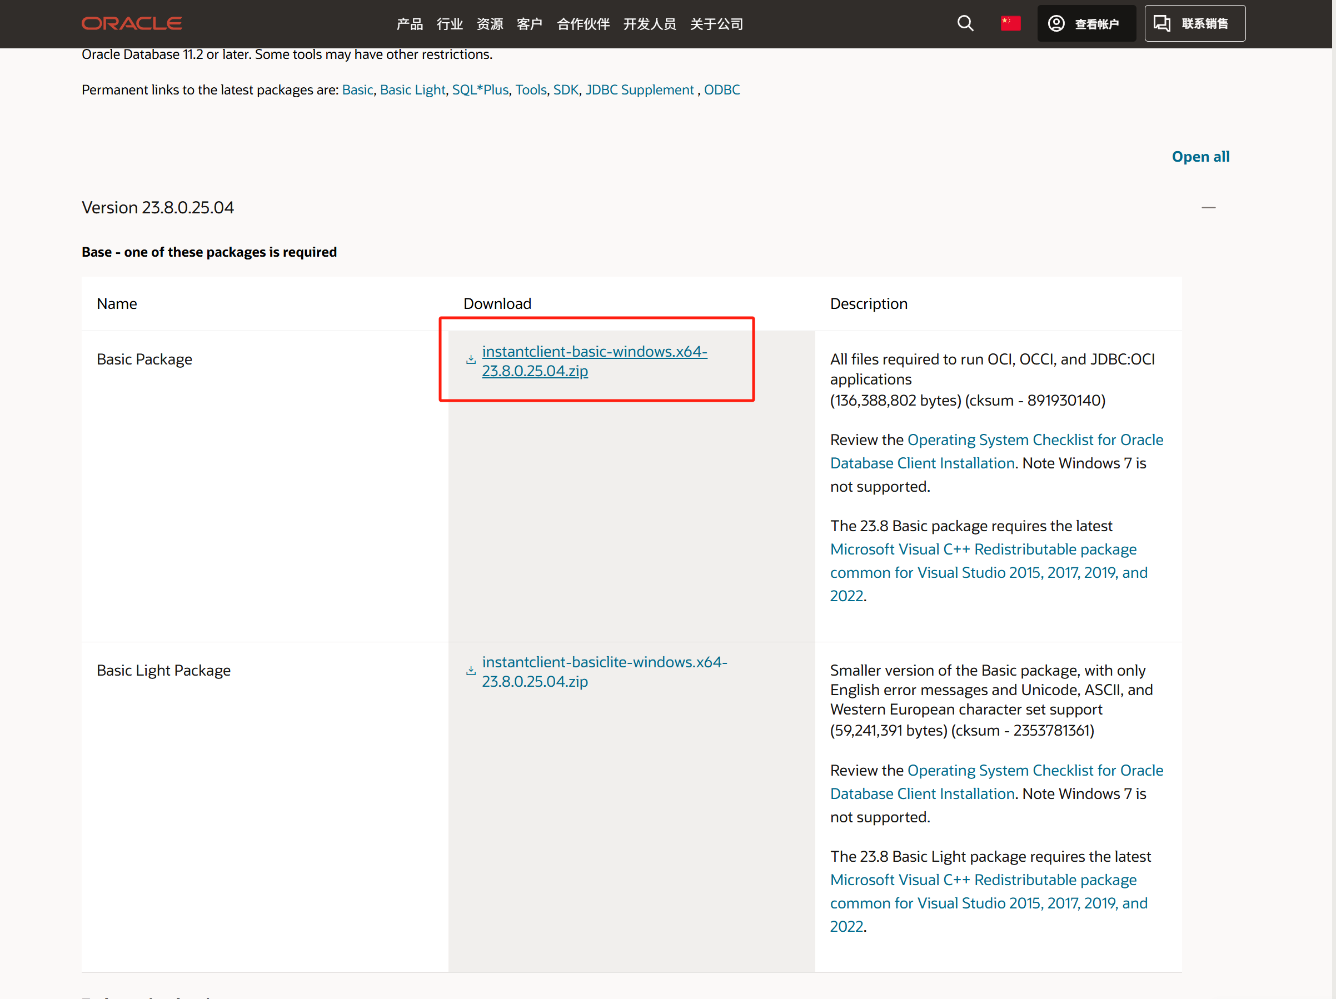Open the 产品 navigation menu
Screen dimensions: 1336x999
click(410, 24)
